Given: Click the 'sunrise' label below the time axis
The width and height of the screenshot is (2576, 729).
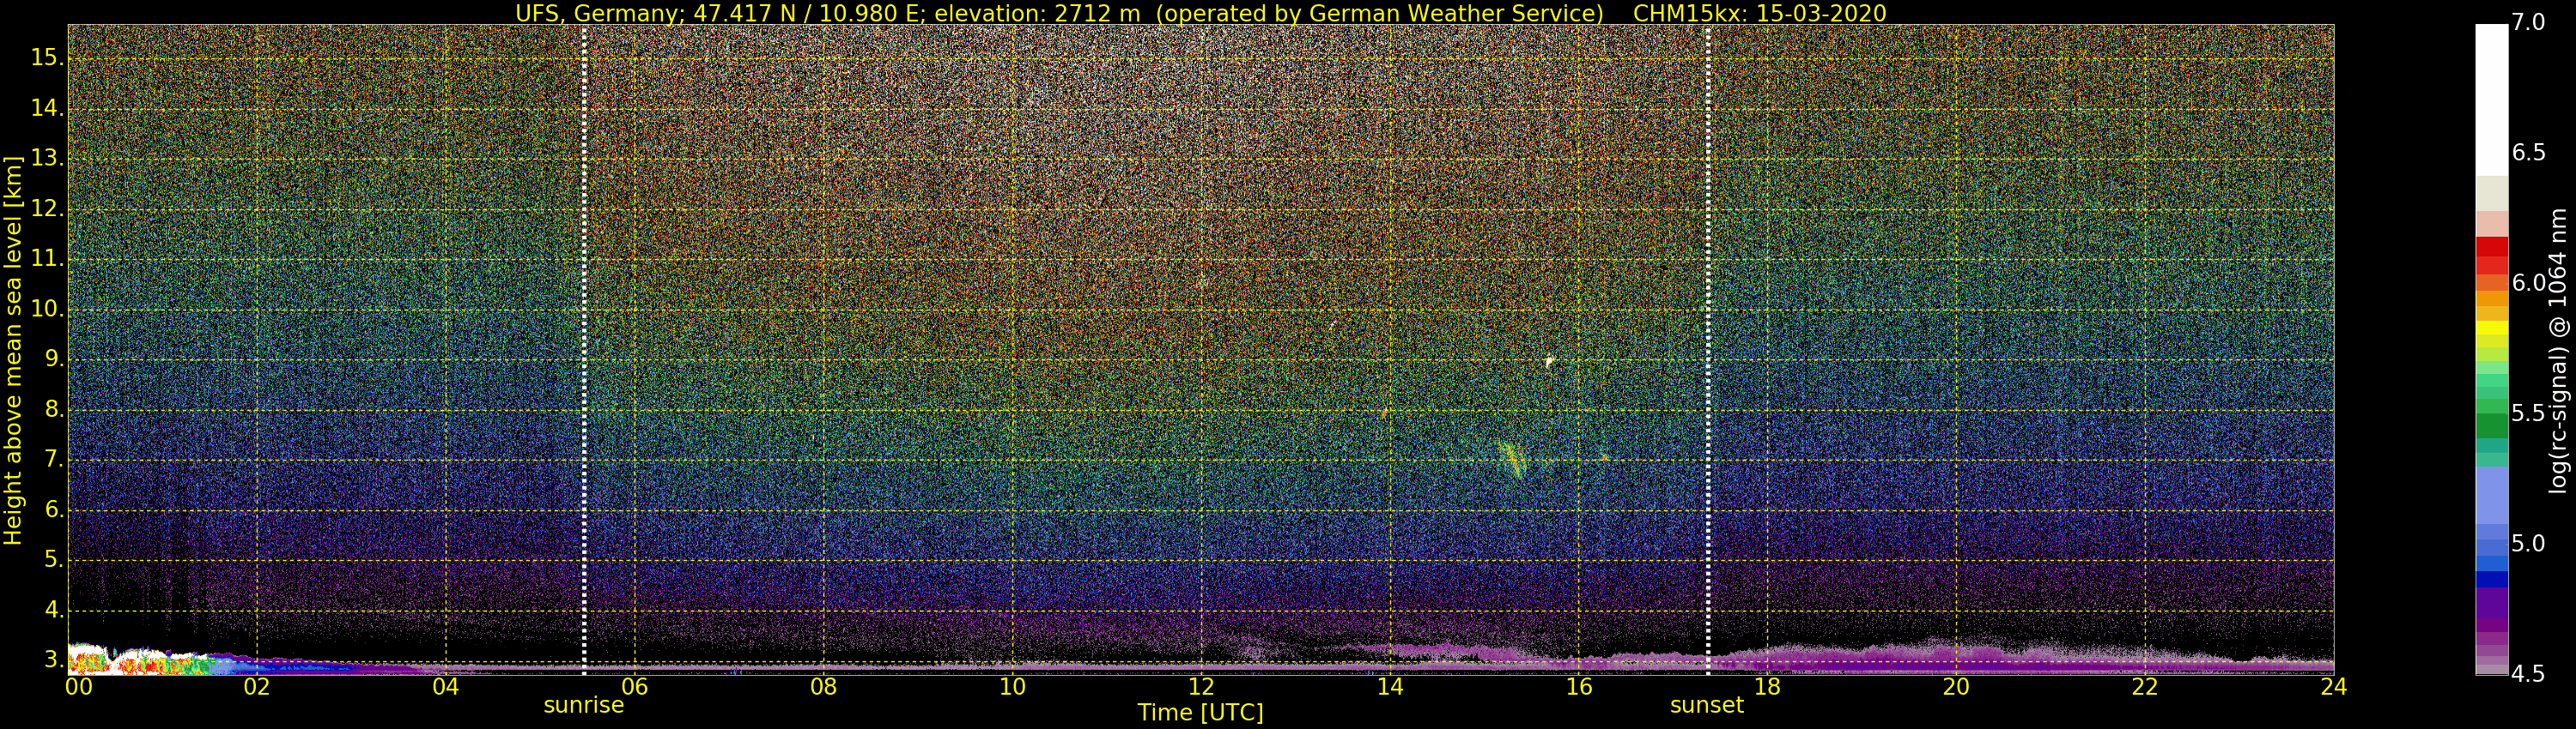Looking at the screenshot, I should point(583,705).
